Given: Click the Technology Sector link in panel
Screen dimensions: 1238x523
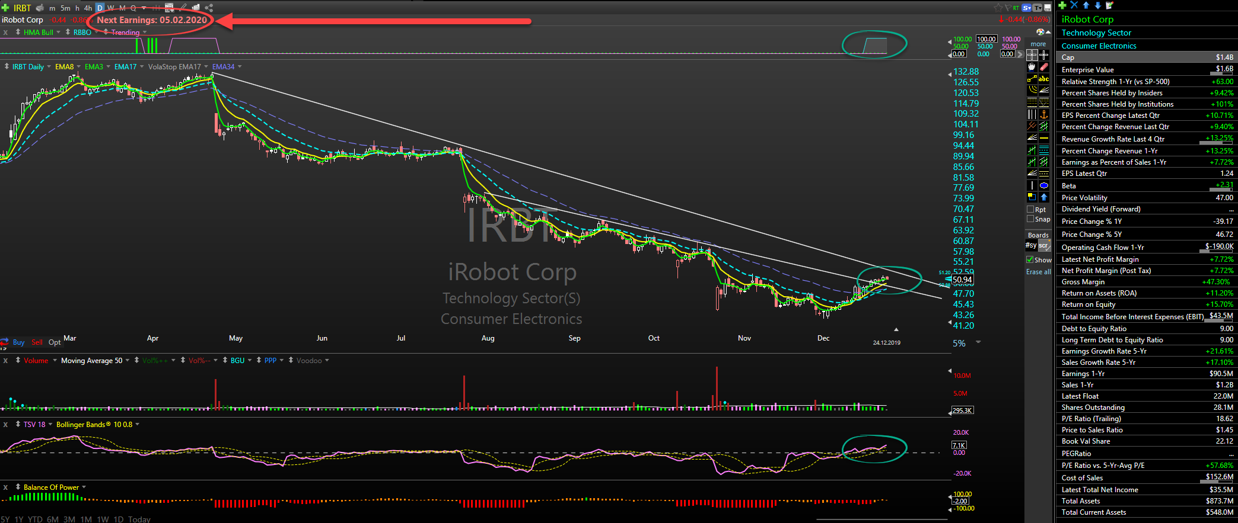Looking at the screenshot, I should (1096, 33).
